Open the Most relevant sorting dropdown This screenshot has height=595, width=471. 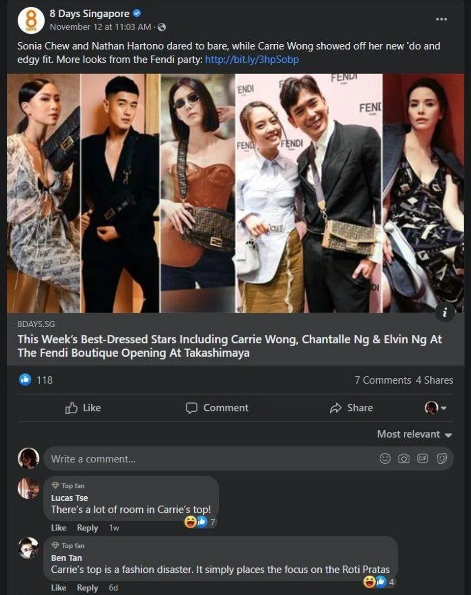[414, 434]
